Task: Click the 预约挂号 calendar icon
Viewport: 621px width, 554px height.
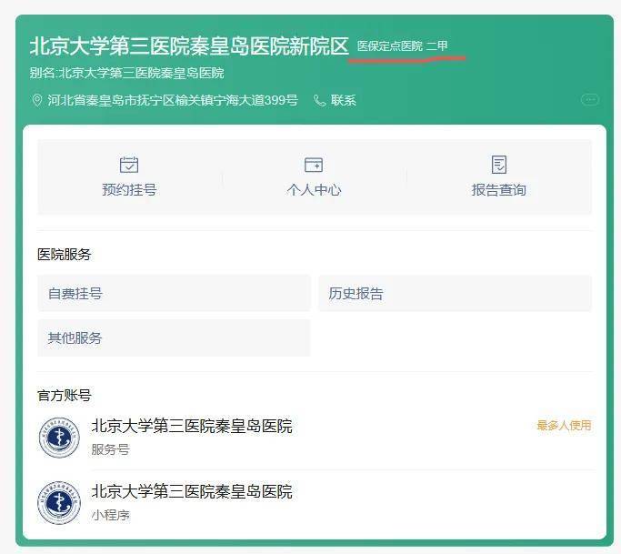Action: (x=129, y=165)
